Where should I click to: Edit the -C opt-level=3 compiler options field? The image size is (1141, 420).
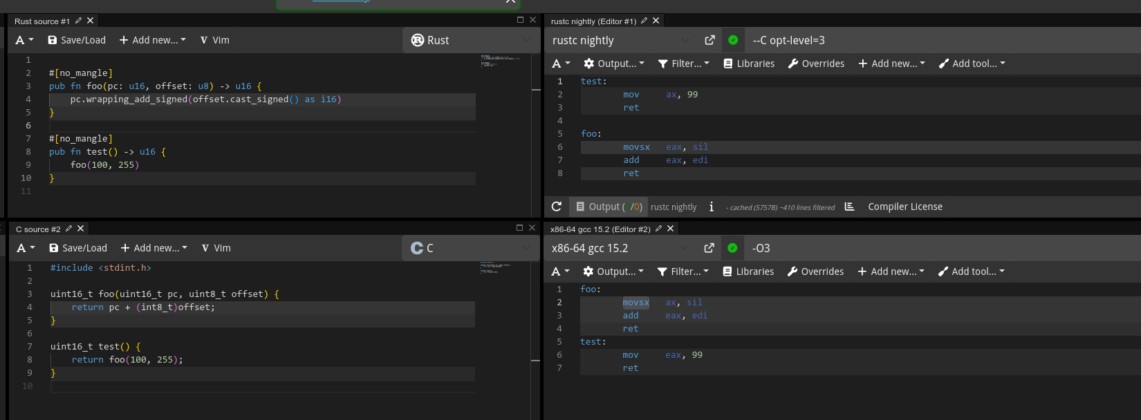[943, 40]
